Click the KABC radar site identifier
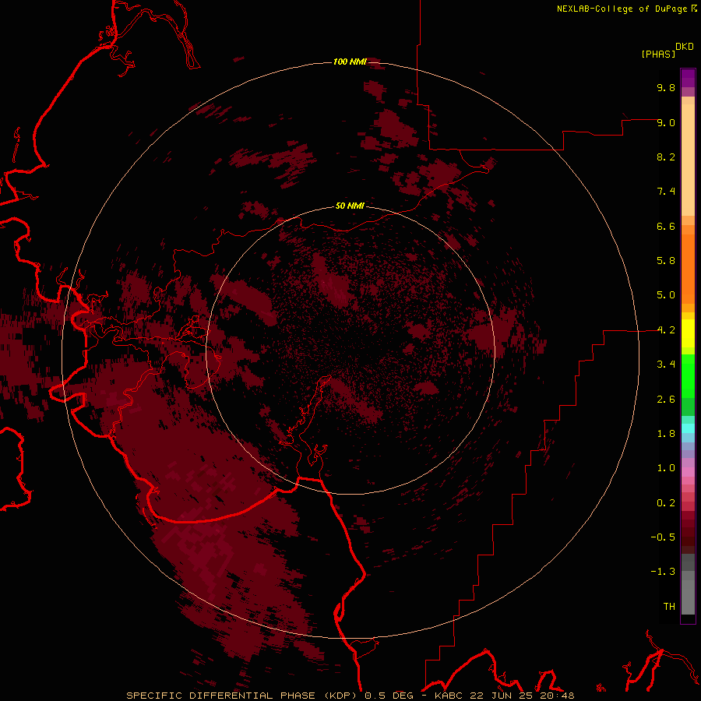This screenshot has height=701, width=701. pyautogui.click(x=449, y=696)
